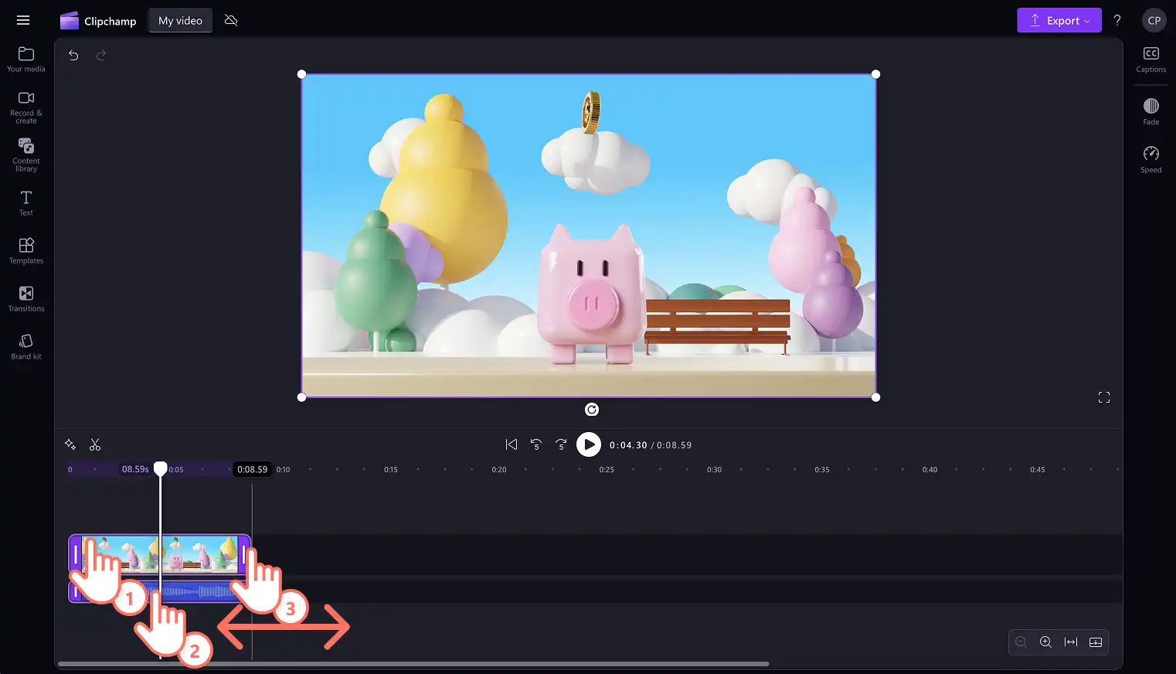Click the horizontal timeline scrollbar
Viewport: 1176px width, 674px height.
tap(413, 664)
